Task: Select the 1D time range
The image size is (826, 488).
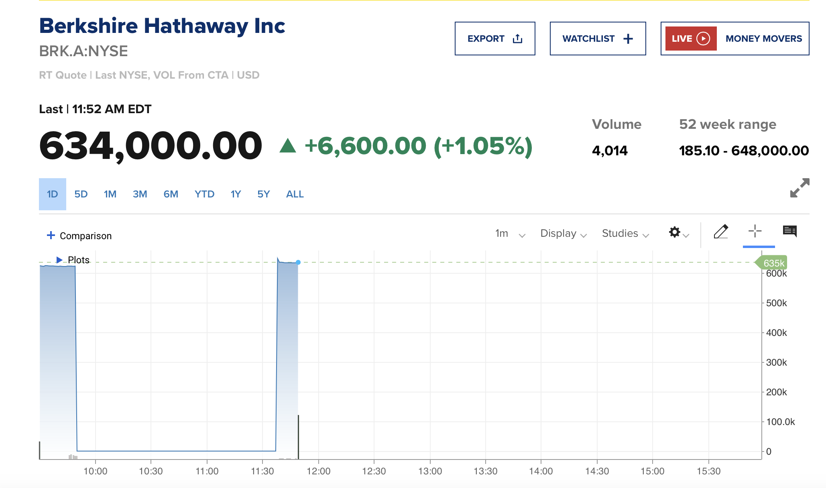Action: pyautogui.click(x=53, y=194)
